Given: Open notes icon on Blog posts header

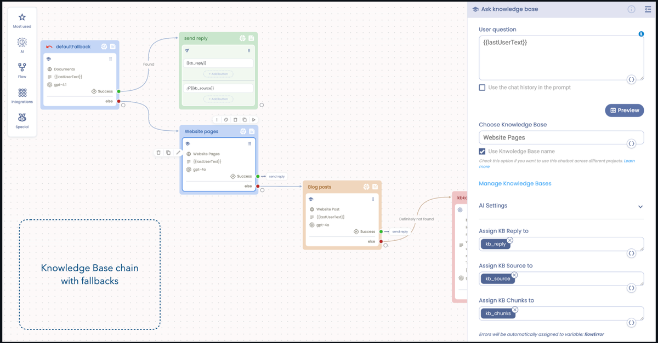Looking at the screenshot, I should (x=375, y=187).
